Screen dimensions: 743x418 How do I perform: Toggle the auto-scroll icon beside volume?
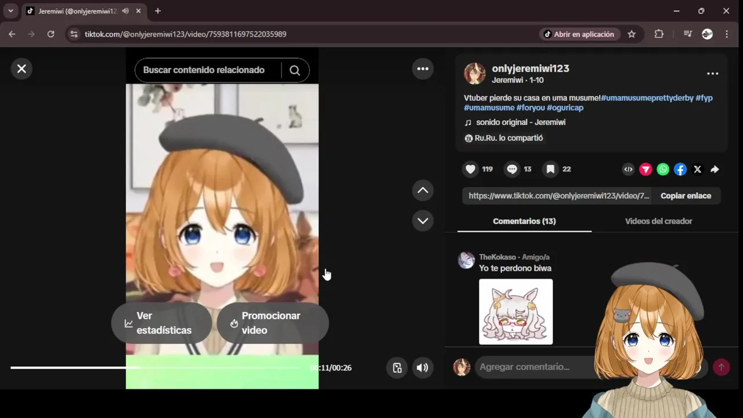397,367
